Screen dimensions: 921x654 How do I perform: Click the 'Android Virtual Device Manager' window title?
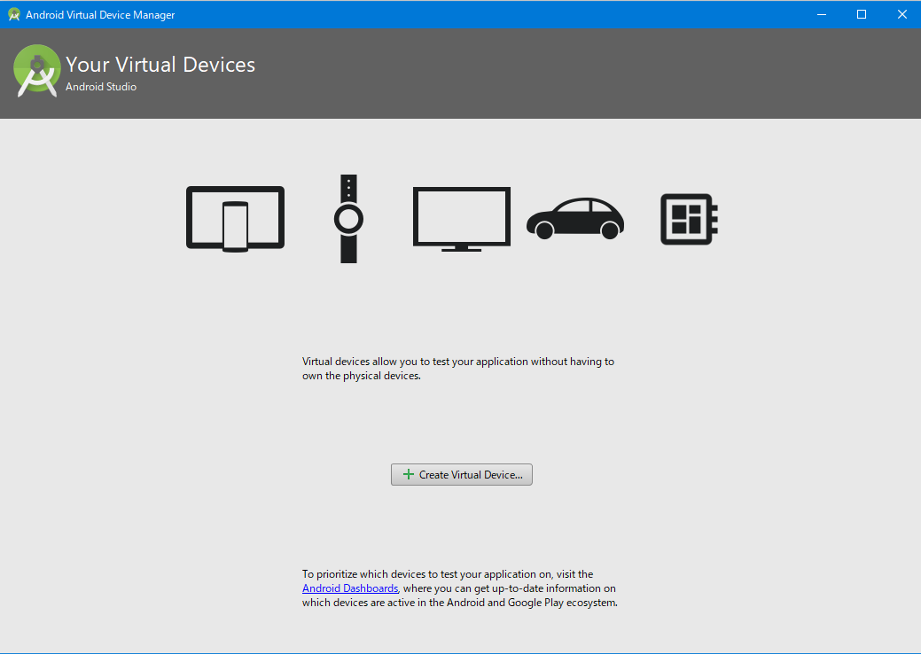(x=100, y=15)
